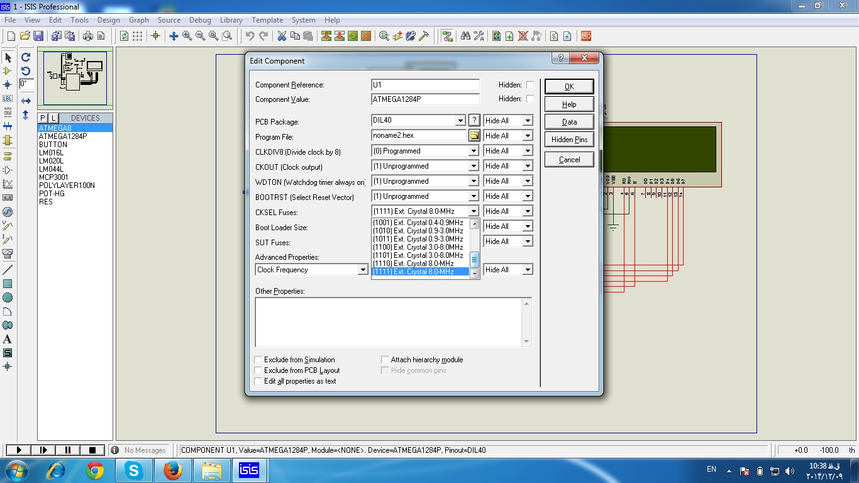Toggle the grid display icon
This screenshot has width=859, height=483.
point(138,36)
